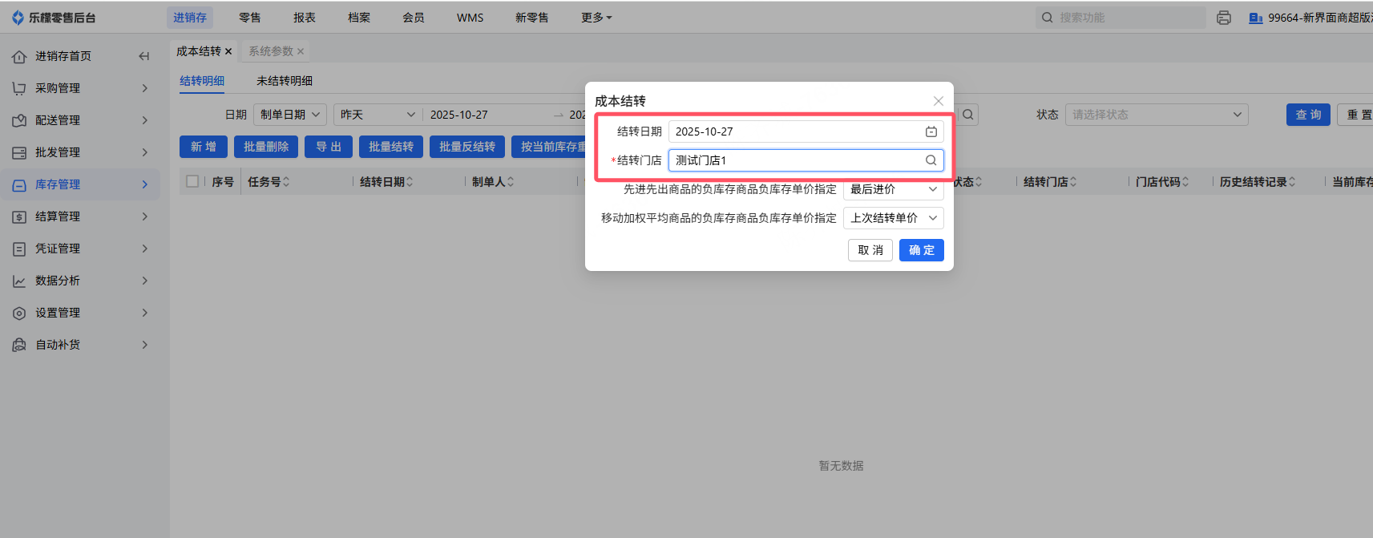Viewport: 1373px width, 538px height.
Task: Tick the select-all checkbox in table header
Action: (192, 181)
